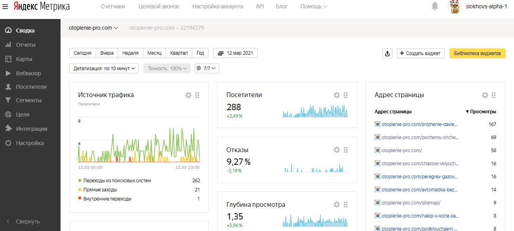Open otoplenie-pro.com/pochemu-shche... link
Viewport: 514px width, 231px height.
pyautogui.click(x=420, y=137)
